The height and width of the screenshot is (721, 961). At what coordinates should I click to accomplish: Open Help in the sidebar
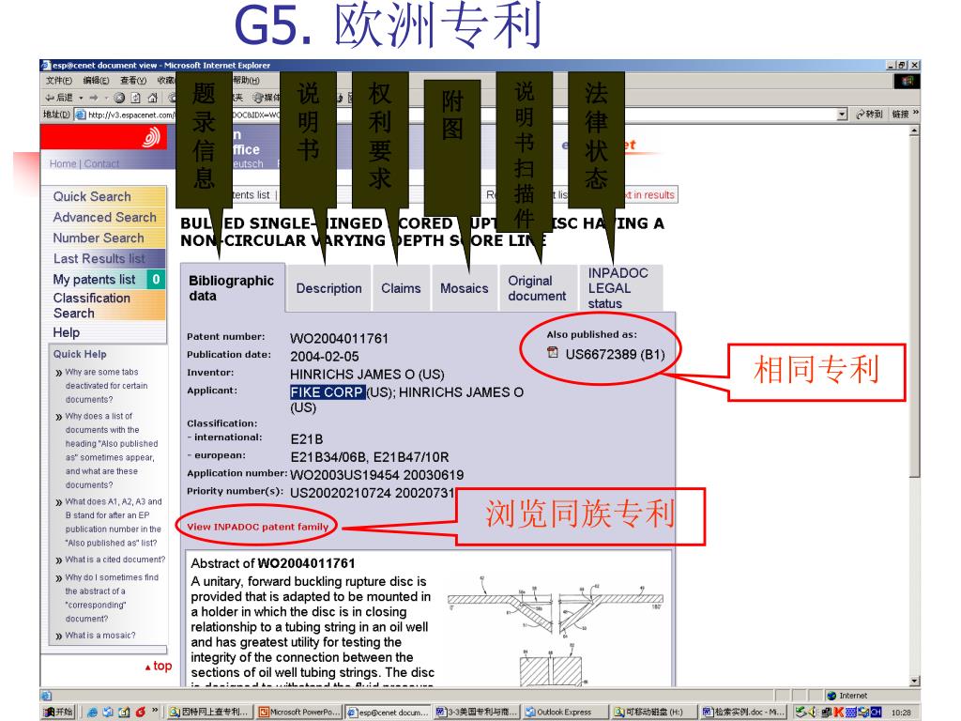click(x=67, y=332)
